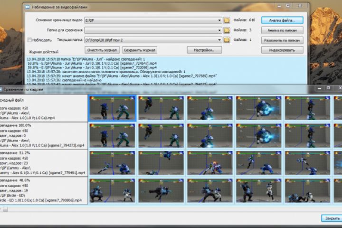This screenshot has height=228, width=342.
Task: Maximize the Наблюдение за видеофайлами window
Action: (x=288, y=6)
